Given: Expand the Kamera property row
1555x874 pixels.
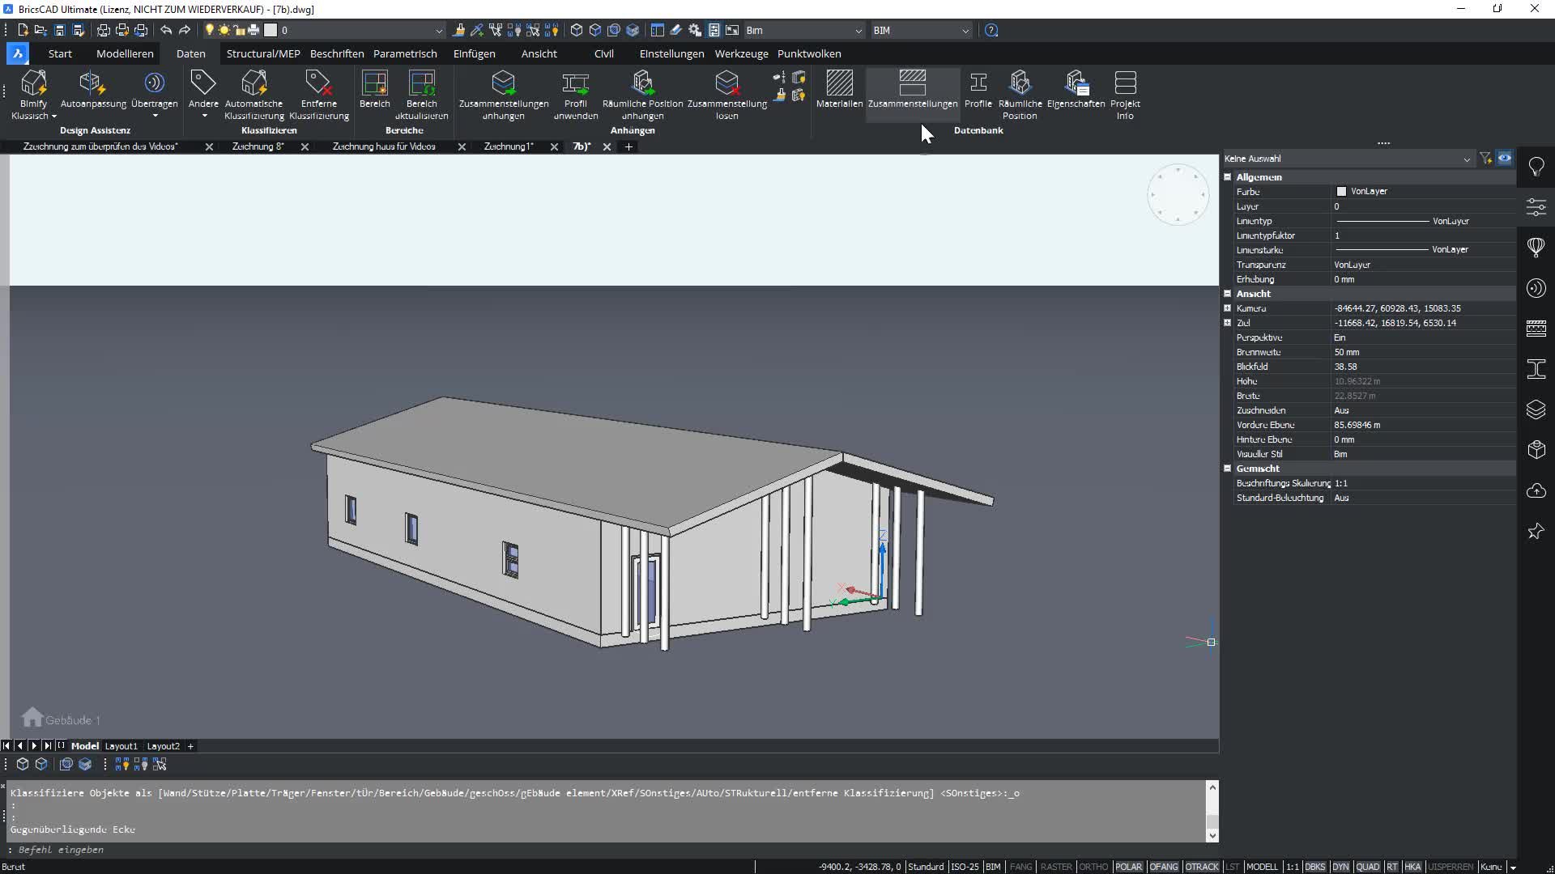Looking at the screenshot, I should [1227, 308].
